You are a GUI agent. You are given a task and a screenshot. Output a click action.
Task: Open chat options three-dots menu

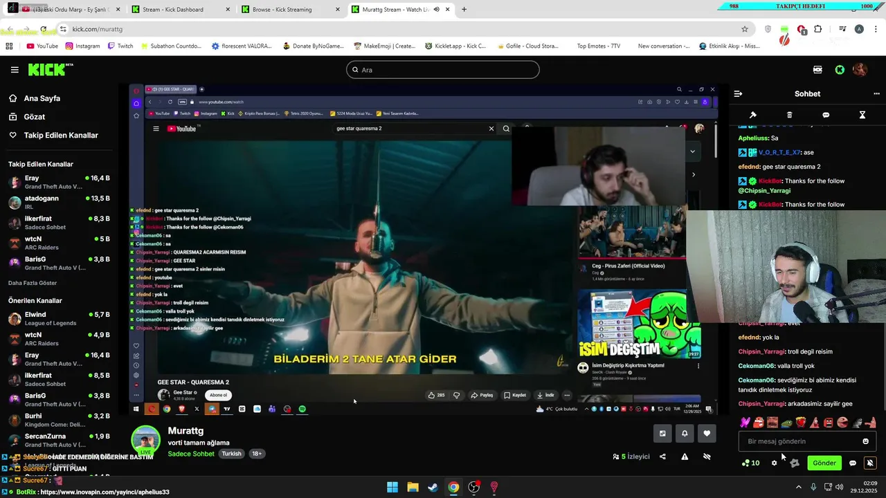point(876,93)
